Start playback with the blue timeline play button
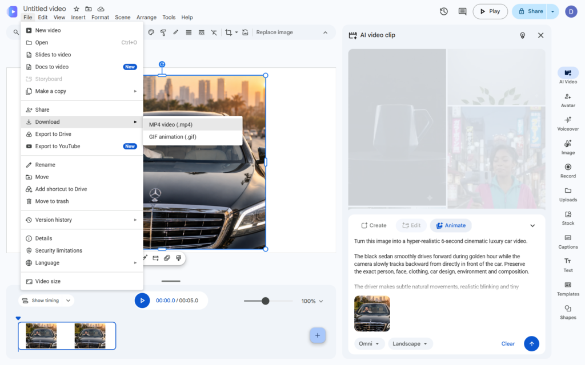 point(142,301)
